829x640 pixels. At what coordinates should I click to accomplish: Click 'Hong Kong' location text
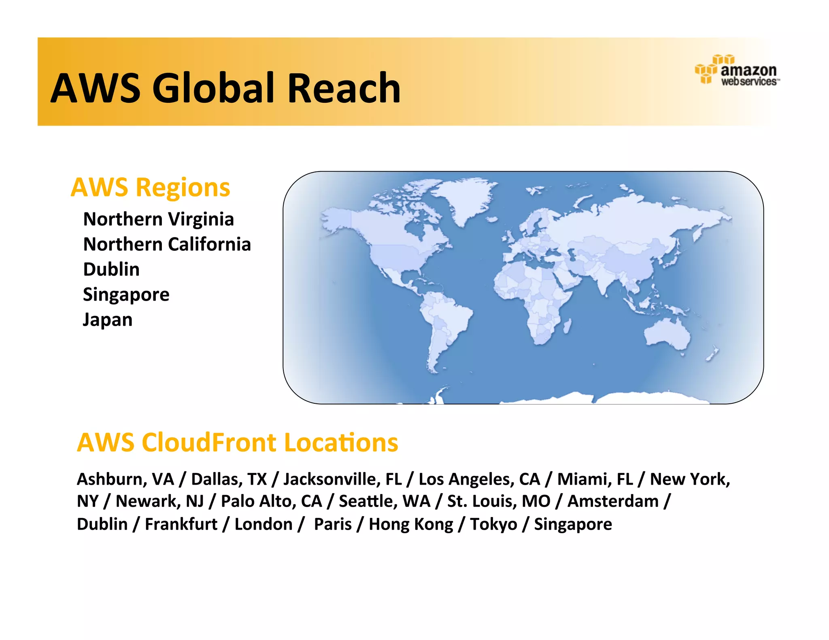(x=411, y=524)
